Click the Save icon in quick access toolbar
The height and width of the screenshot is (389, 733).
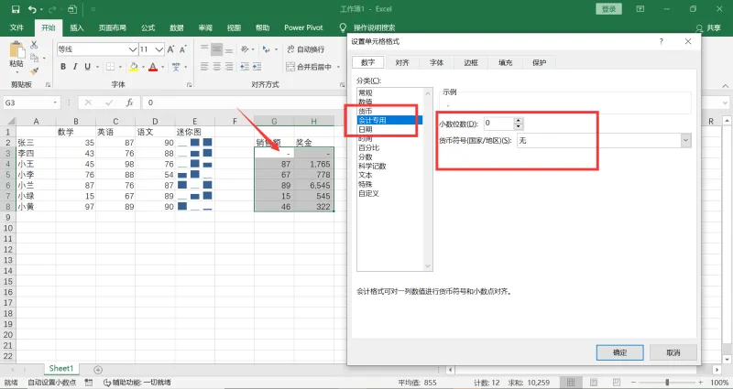point(16,9)
